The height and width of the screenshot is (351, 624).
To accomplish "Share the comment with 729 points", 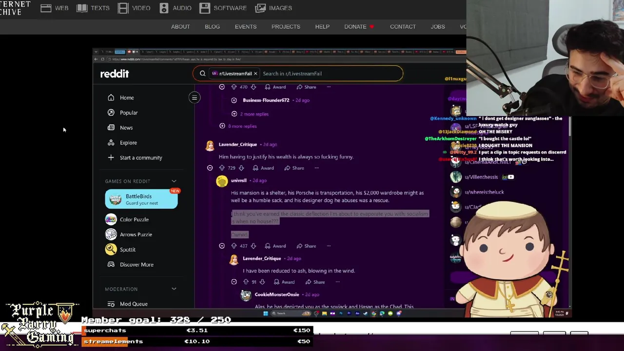I will [294, 168].
